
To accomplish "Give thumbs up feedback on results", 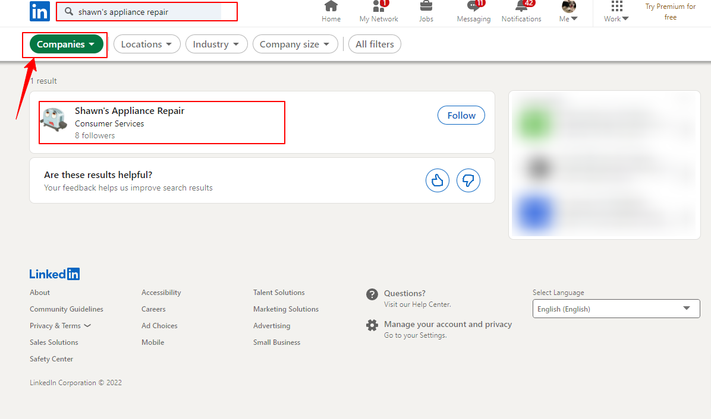I will (x=437, y=180).
